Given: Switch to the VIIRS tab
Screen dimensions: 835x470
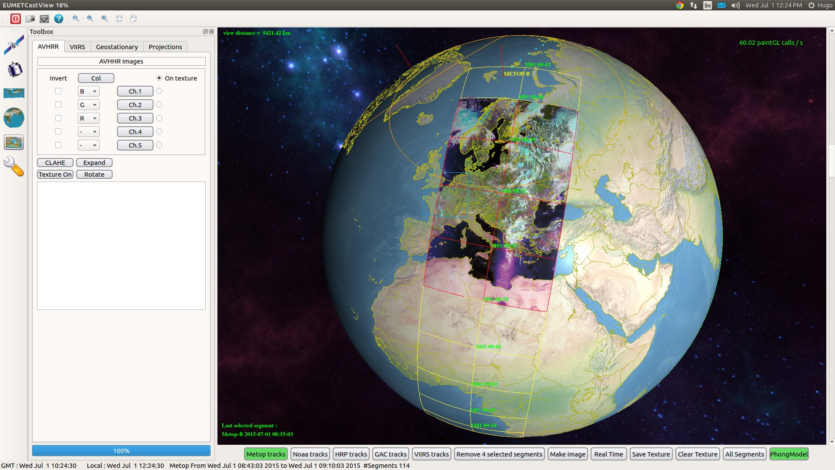Looking at the screenshot, I should coord(77,47).
